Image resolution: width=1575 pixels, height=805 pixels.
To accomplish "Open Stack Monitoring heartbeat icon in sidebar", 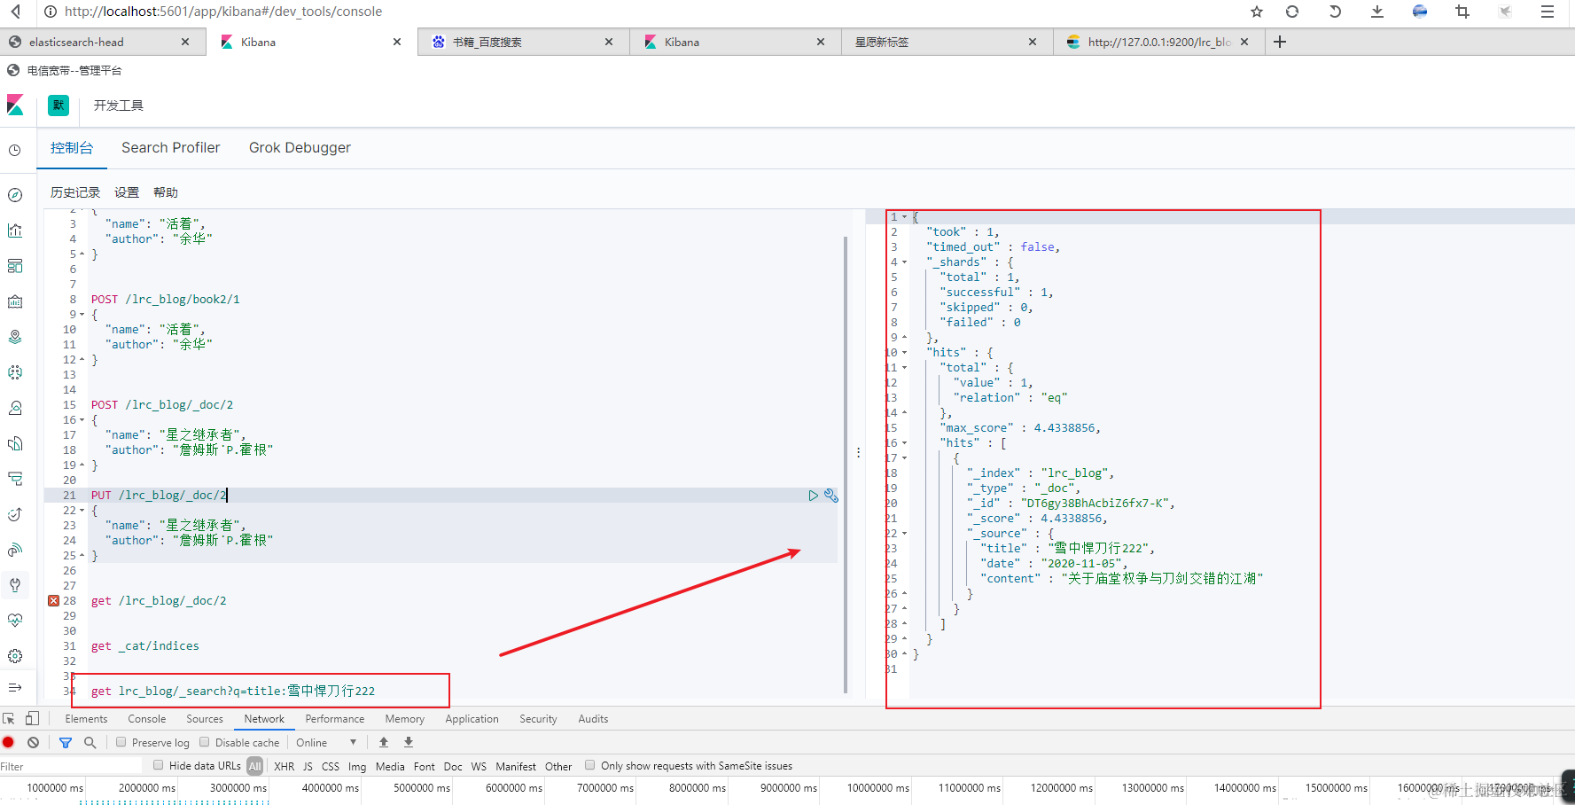I will click(x=15, y=621).
